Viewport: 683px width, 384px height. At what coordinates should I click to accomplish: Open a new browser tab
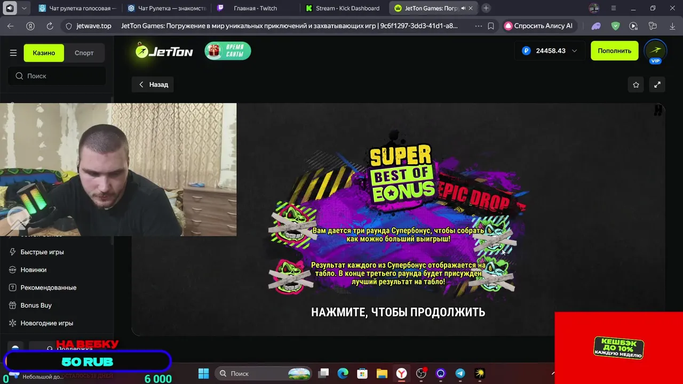pyautogui.click(x=486, y=8)
